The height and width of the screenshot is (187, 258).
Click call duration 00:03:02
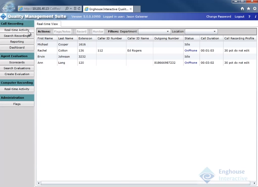coord(207,62)
